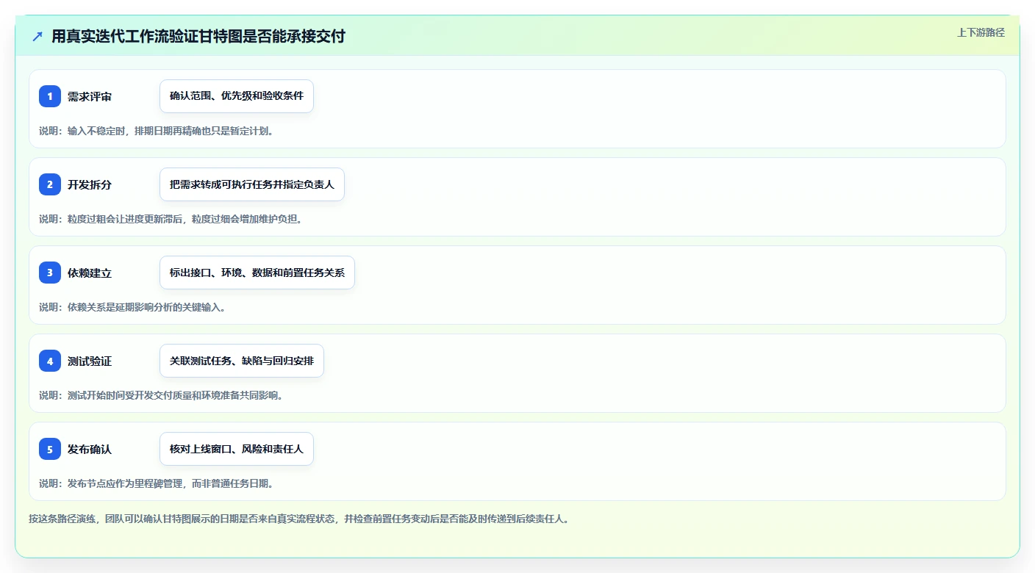
Task: Click the 上下游路径 label at top right
Action: pyautogui.click(x=981, y=32)
